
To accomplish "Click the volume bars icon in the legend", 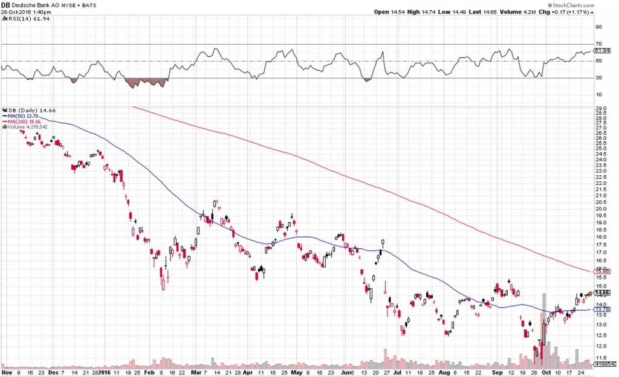I will [x=5, y=127].
